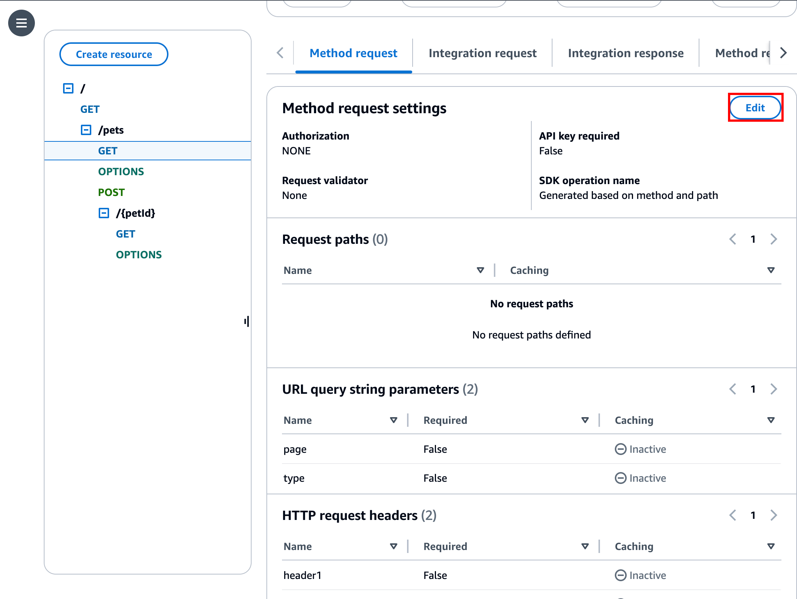797x599 pixels.
Task: Switch to the Integration request tab
Action: 482,53
